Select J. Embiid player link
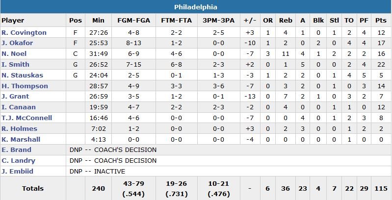The width and height of the screenshot is (392, 200). coord(18,172)
